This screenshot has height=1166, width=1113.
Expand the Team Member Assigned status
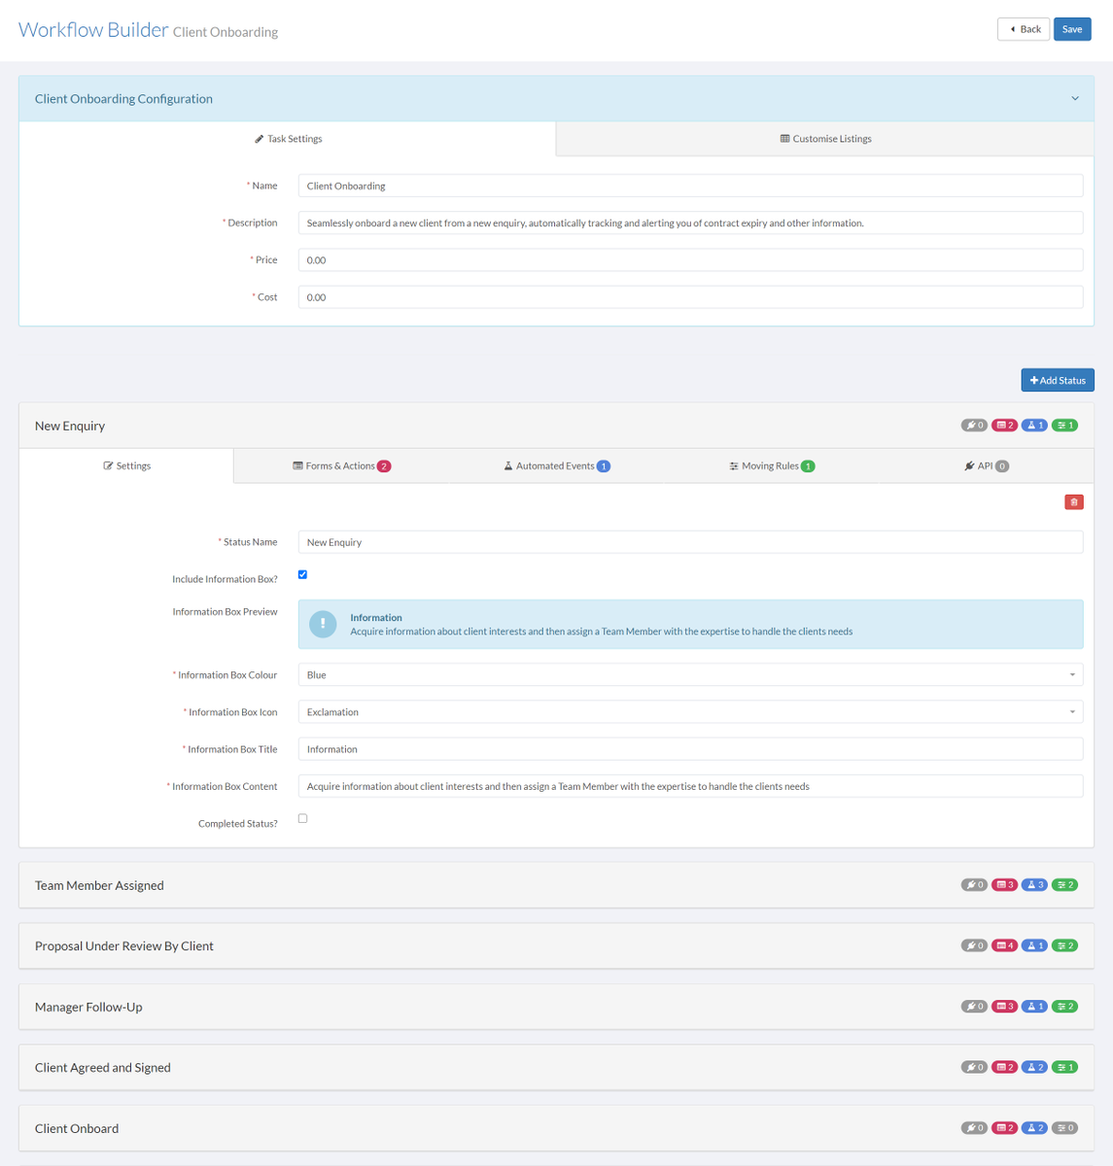(x=556, y=885)
